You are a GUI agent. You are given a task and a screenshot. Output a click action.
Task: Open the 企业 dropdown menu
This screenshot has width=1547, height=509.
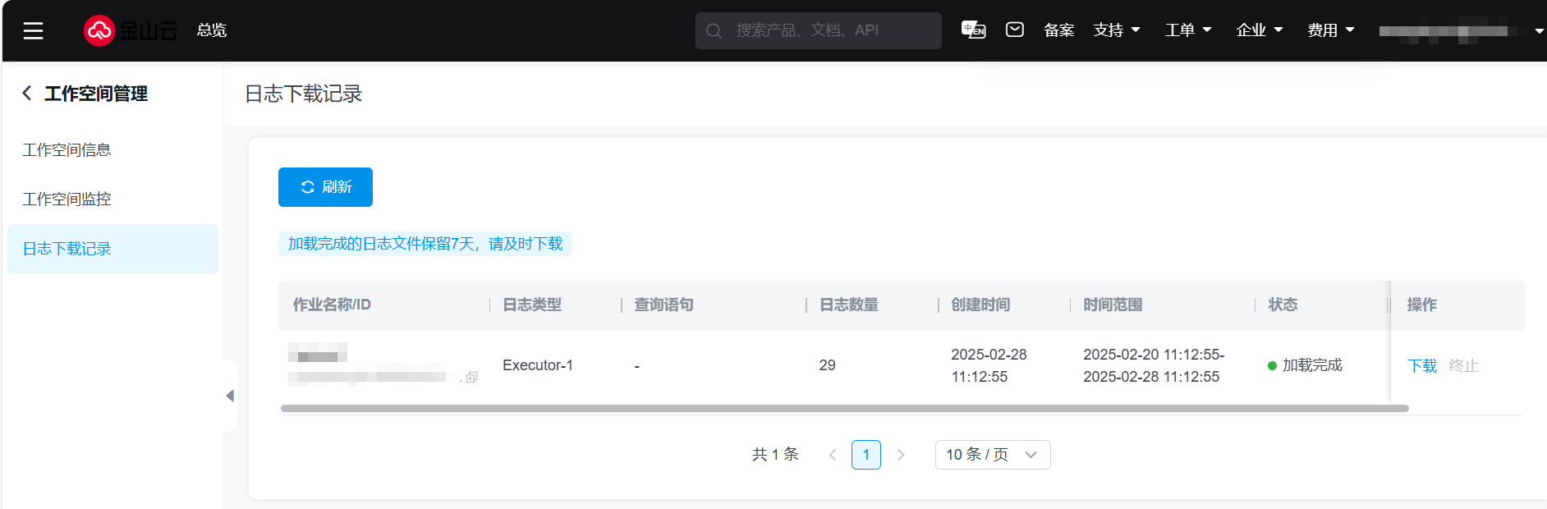click(1259, 30)
